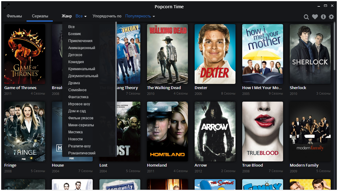Select genre Игровое шоу
The height and width of the screenshot is (191, 338).
79,104
